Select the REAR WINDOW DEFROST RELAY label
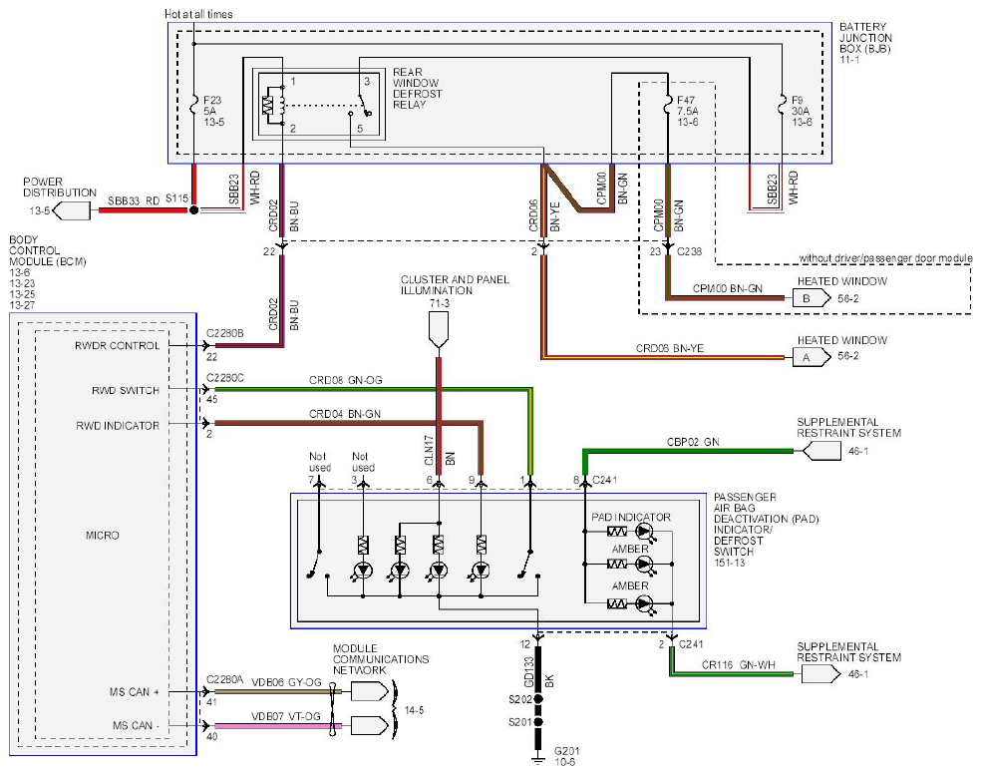Screen dimensions: 982x775 coord(417,89)
